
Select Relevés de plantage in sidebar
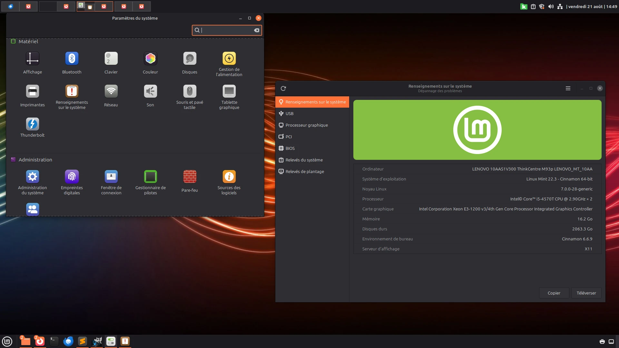click(x=312, y=171)
